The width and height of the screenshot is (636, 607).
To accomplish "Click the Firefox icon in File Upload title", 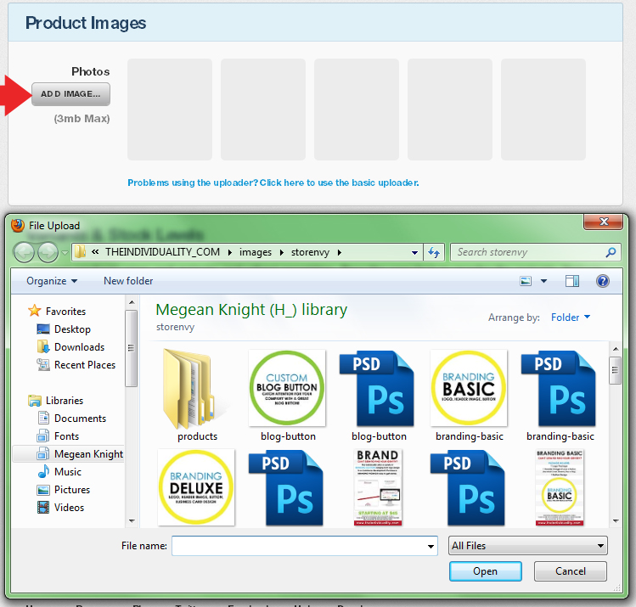I will [x=18, y=226].
